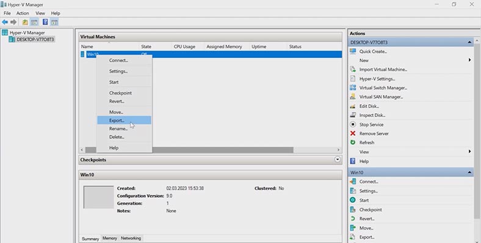Click the Back arrow toolbar icon
The image size is (481, 243).
point(5,22)
